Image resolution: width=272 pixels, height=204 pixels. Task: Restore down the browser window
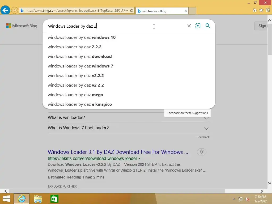point(256,2)
